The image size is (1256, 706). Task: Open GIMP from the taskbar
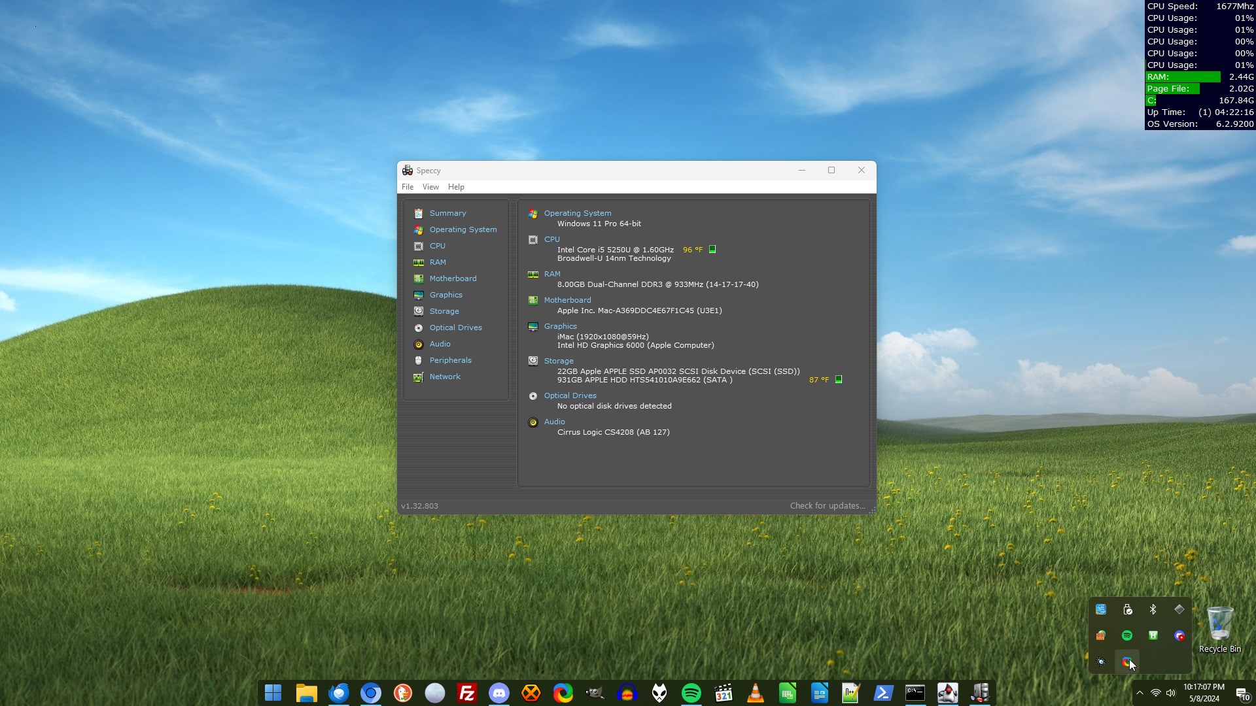pos(595,693)
